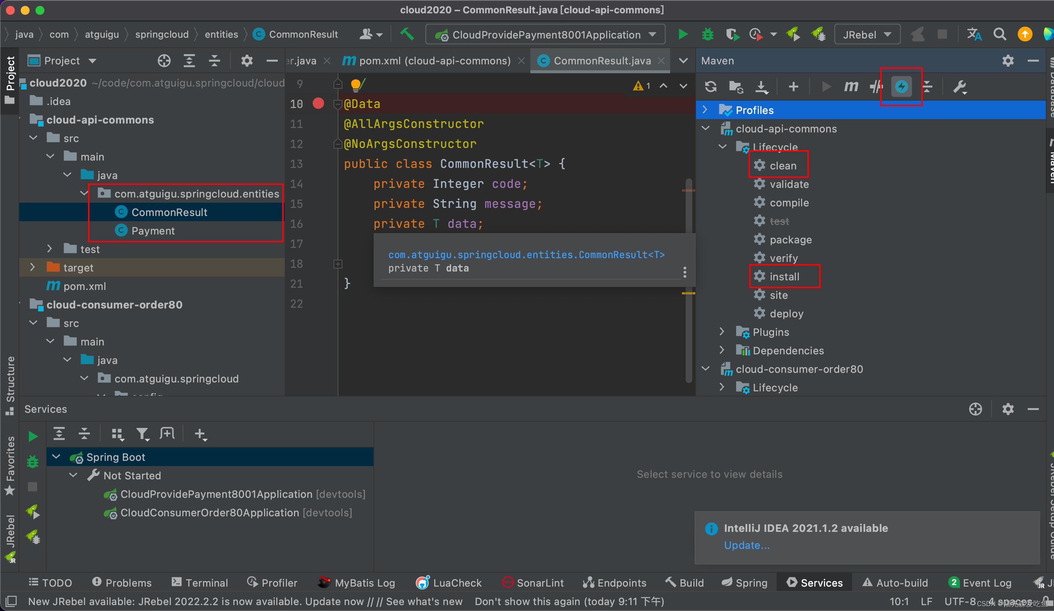Run the Maven install lifecycle goal

(784, 276)
